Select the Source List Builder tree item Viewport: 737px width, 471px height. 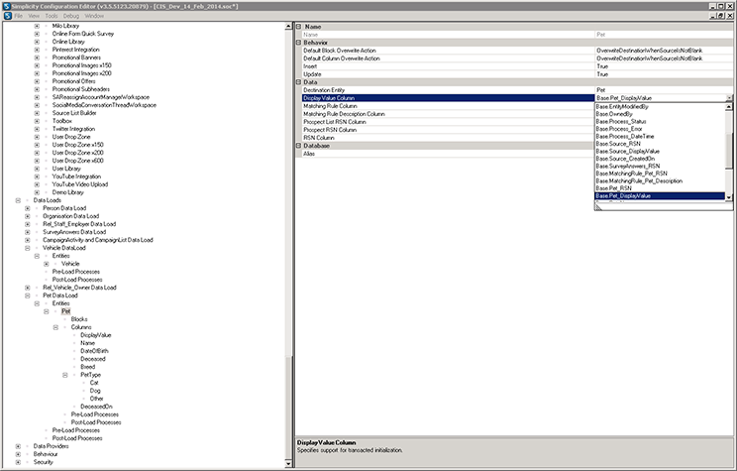coord(74,113)
